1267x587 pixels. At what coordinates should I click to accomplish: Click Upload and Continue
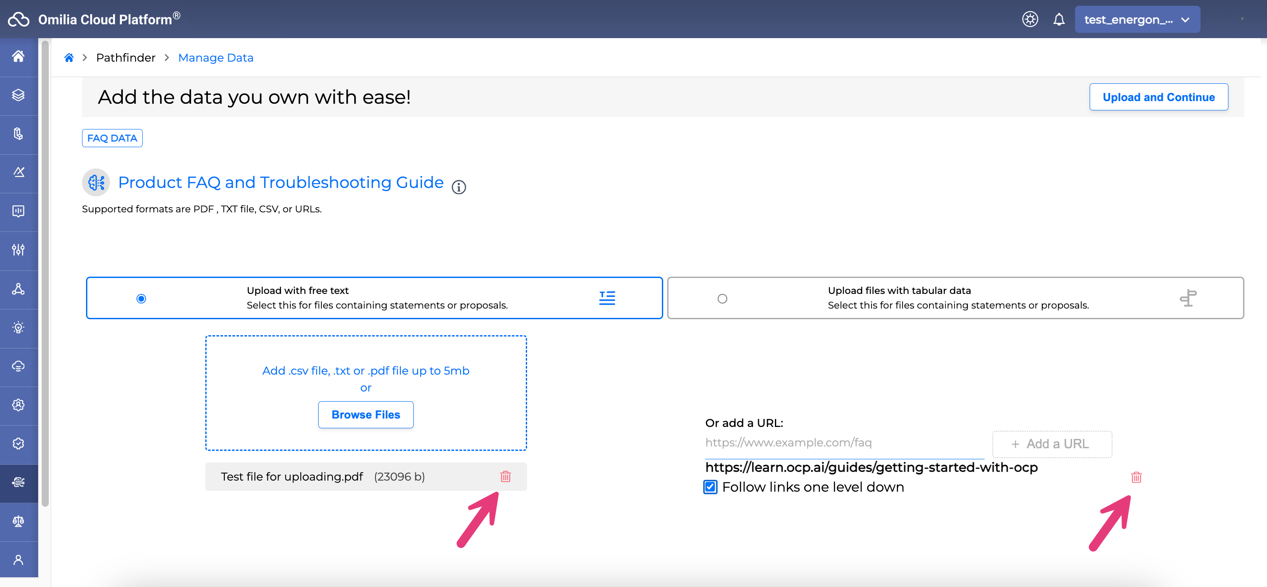[x=1158, y=97]
